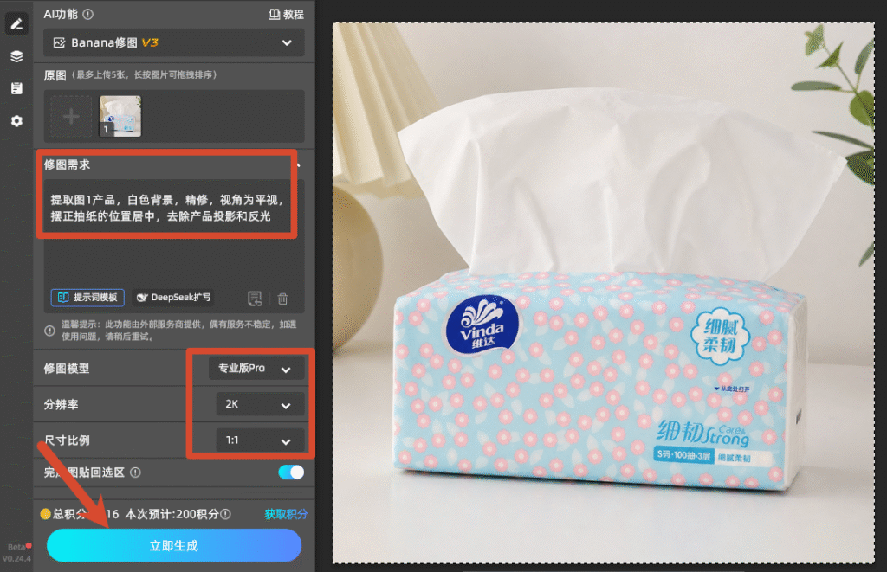Viewport: 887px width, 572px height.
Task: Click DeepSeek扩写 to expand the prompt
Action: click(173, 298)
